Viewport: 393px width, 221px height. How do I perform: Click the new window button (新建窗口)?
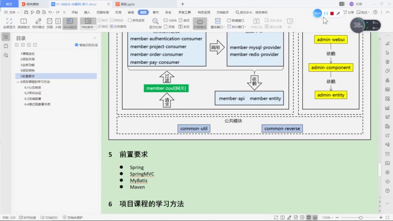coord(236,20)
